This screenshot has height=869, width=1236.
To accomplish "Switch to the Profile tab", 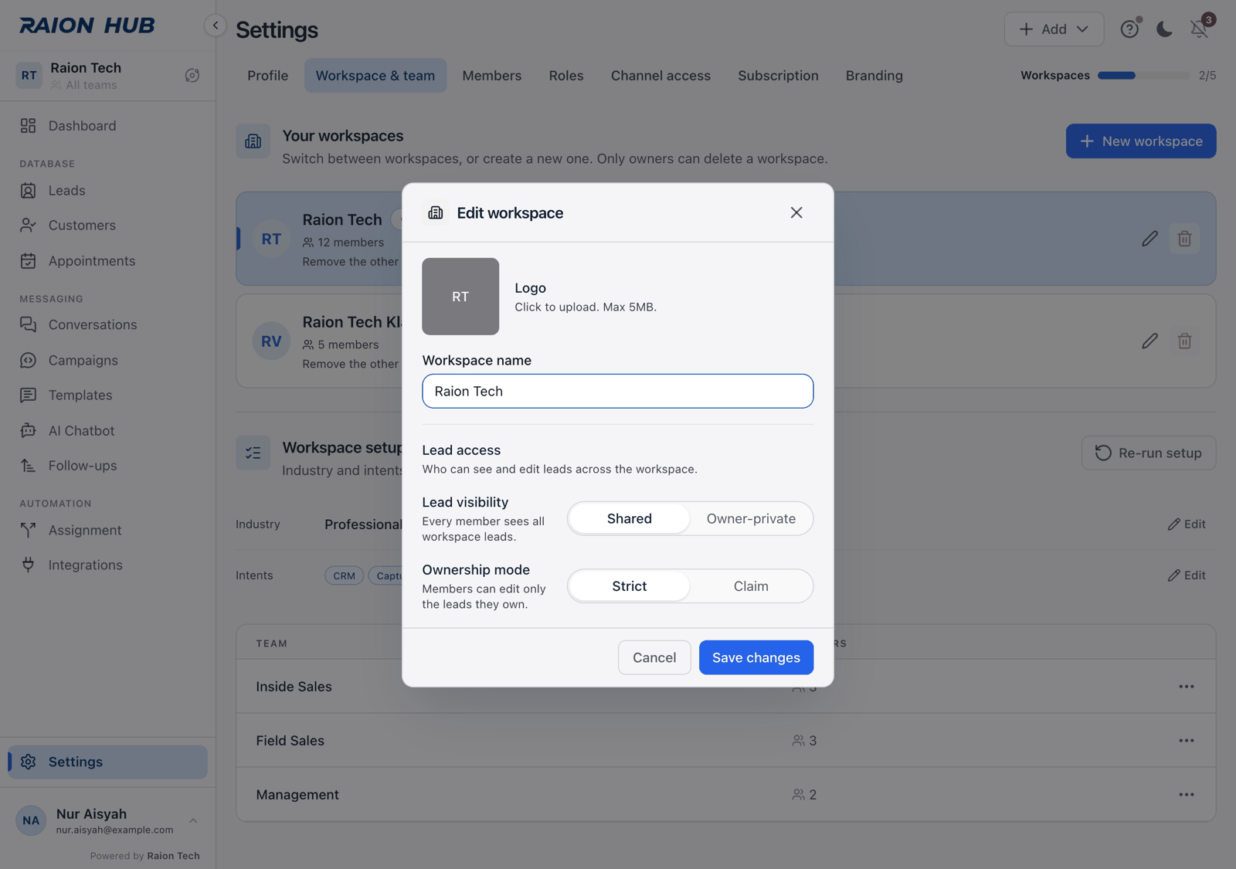I will pos(268,76).
